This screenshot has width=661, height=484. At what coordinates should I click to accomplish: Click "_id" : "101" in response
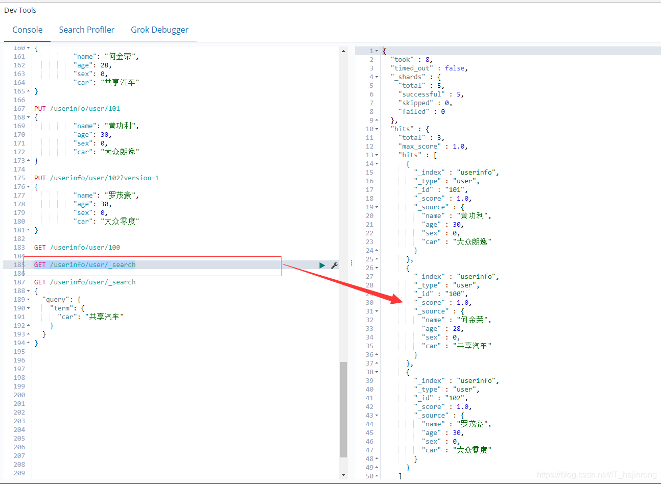(441, 190)
